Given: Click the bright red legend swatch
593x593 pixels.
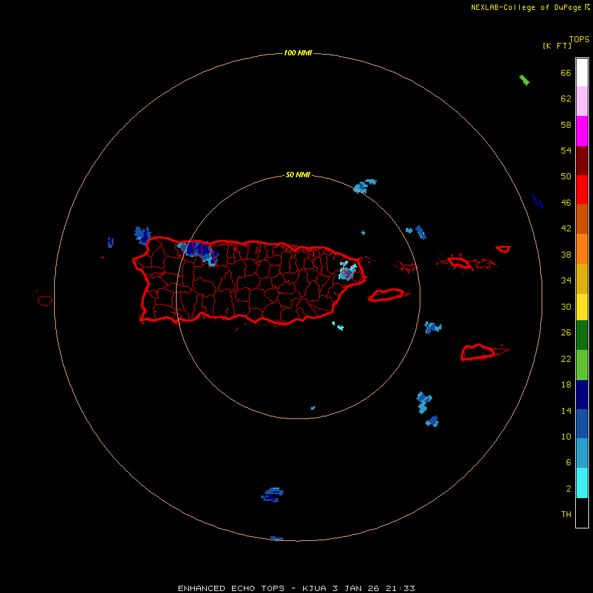Looking at the screenshot, I should 582,190.
